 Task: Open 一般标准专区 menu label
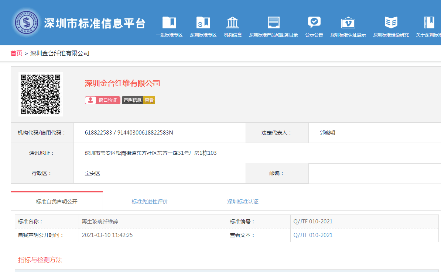click(x=169, y=35)
